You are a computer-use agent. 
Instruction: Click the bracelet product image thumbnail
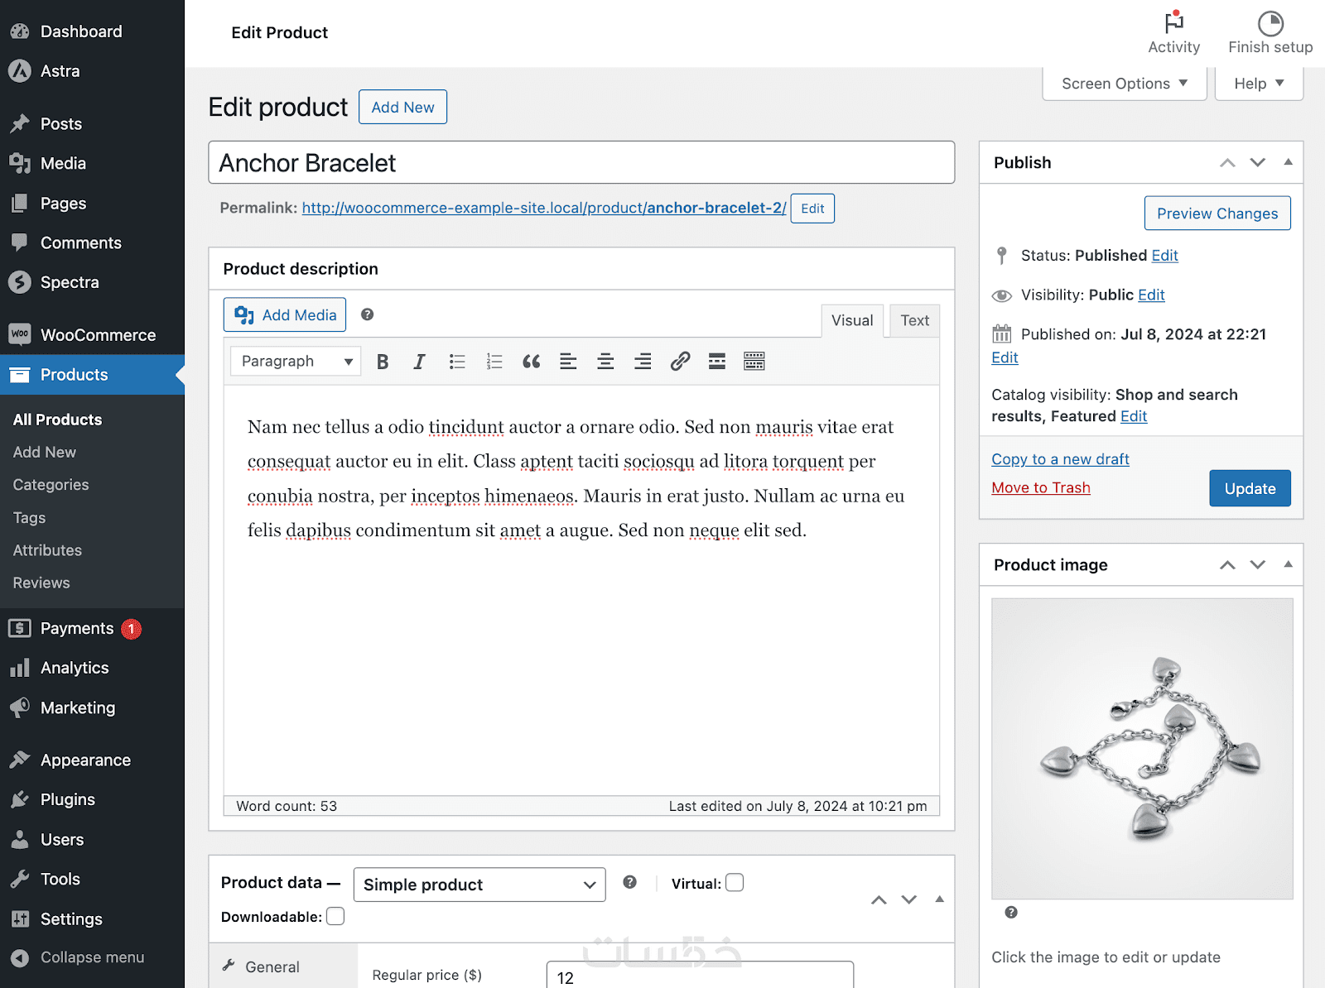click(1142, 749)
